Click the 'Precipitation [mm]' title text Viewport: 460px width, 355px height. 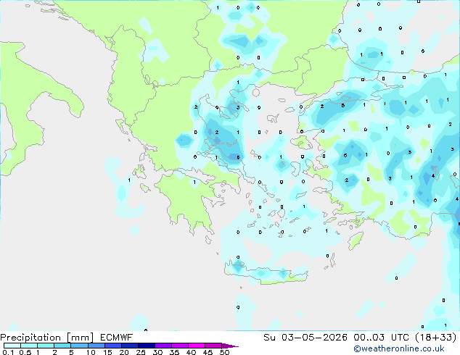tap(47, 338)
